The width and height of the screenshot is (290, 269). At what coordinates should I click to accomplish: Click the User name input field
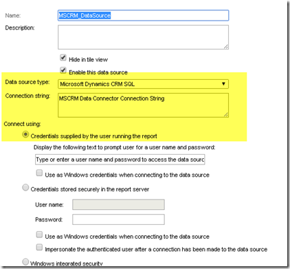118,204
